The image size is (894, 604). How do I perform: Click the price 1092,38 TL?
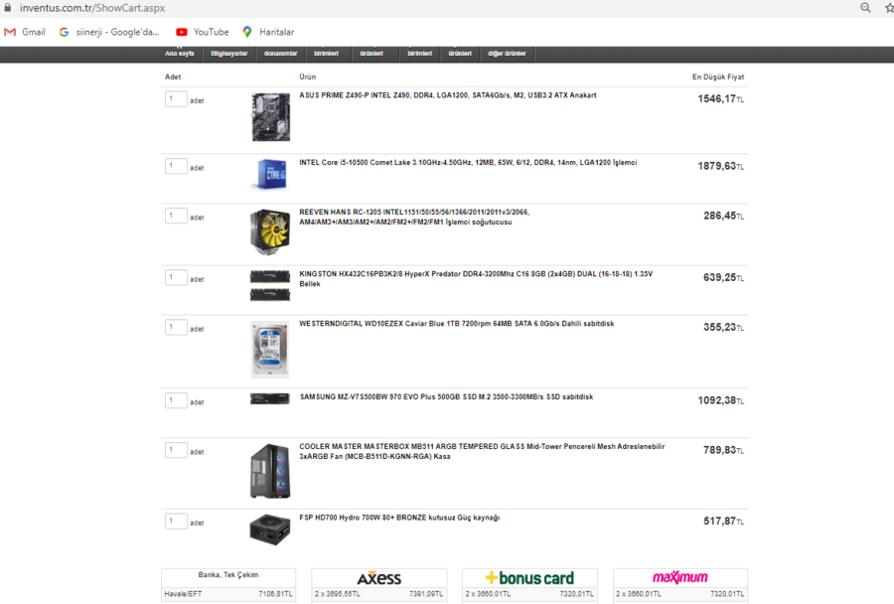[x=721, y=400]
